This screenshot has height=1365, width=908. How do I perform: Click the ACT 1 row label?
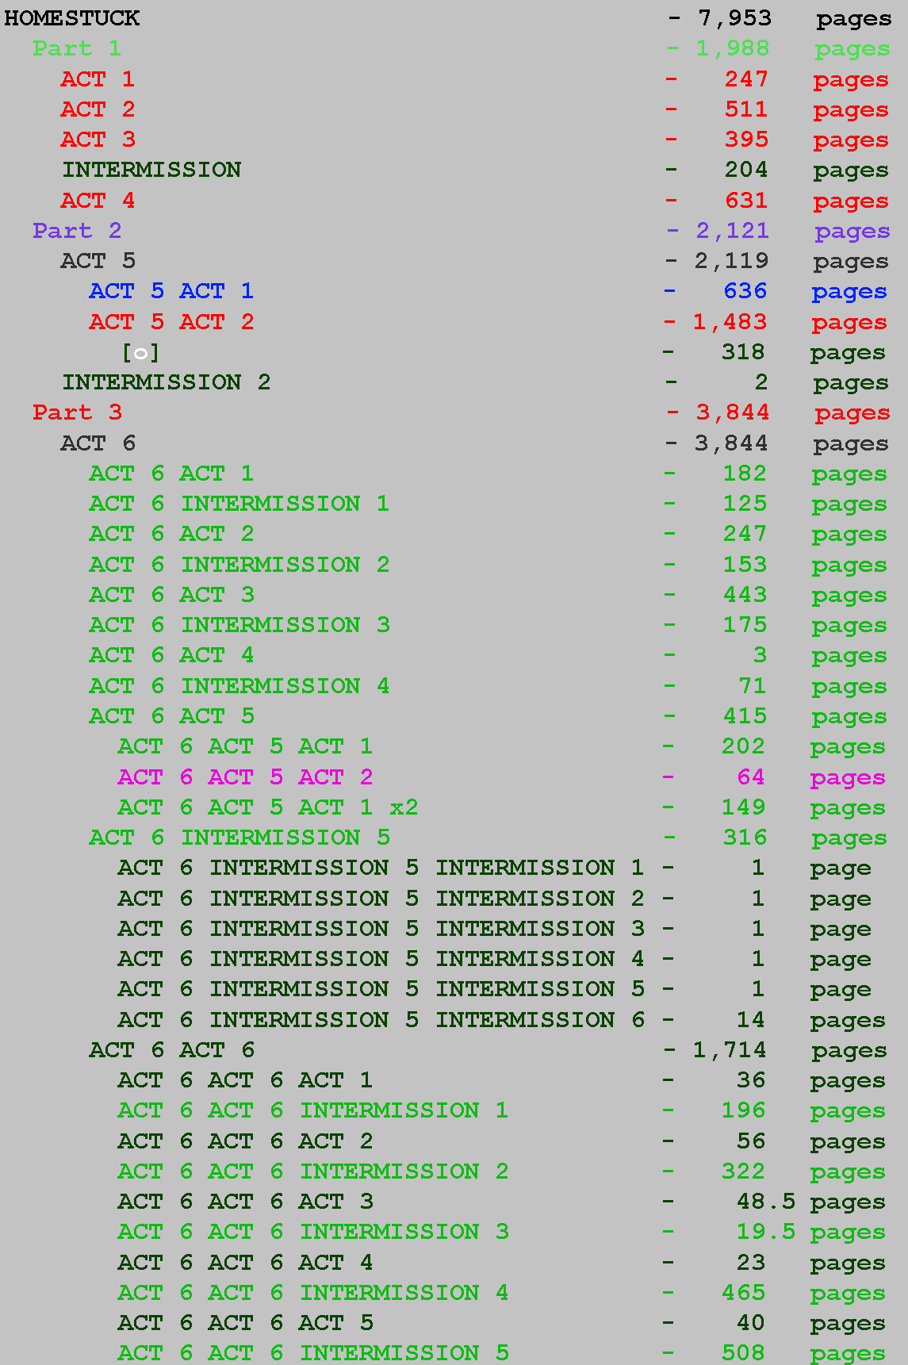point(98,79)
